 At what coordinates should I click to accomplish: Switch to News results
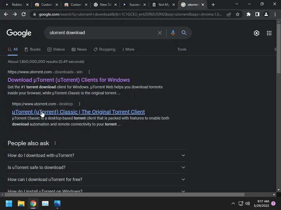[79, 49]
